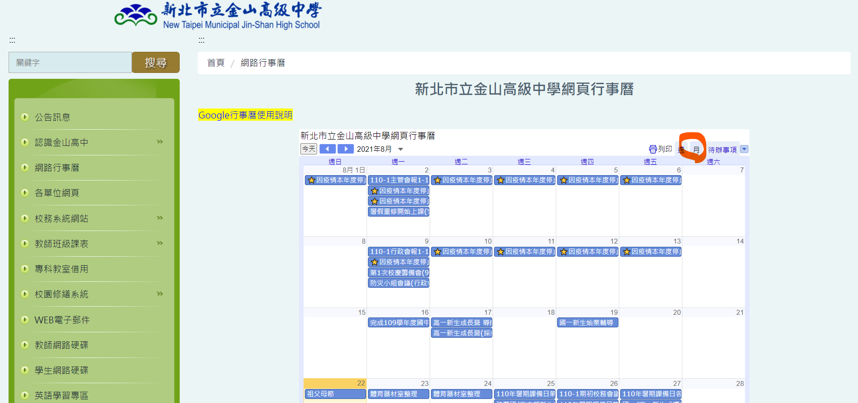Open starred event on August 13
Image resolution: width=858 pixels, height=403 pixels.
point(651,252)
